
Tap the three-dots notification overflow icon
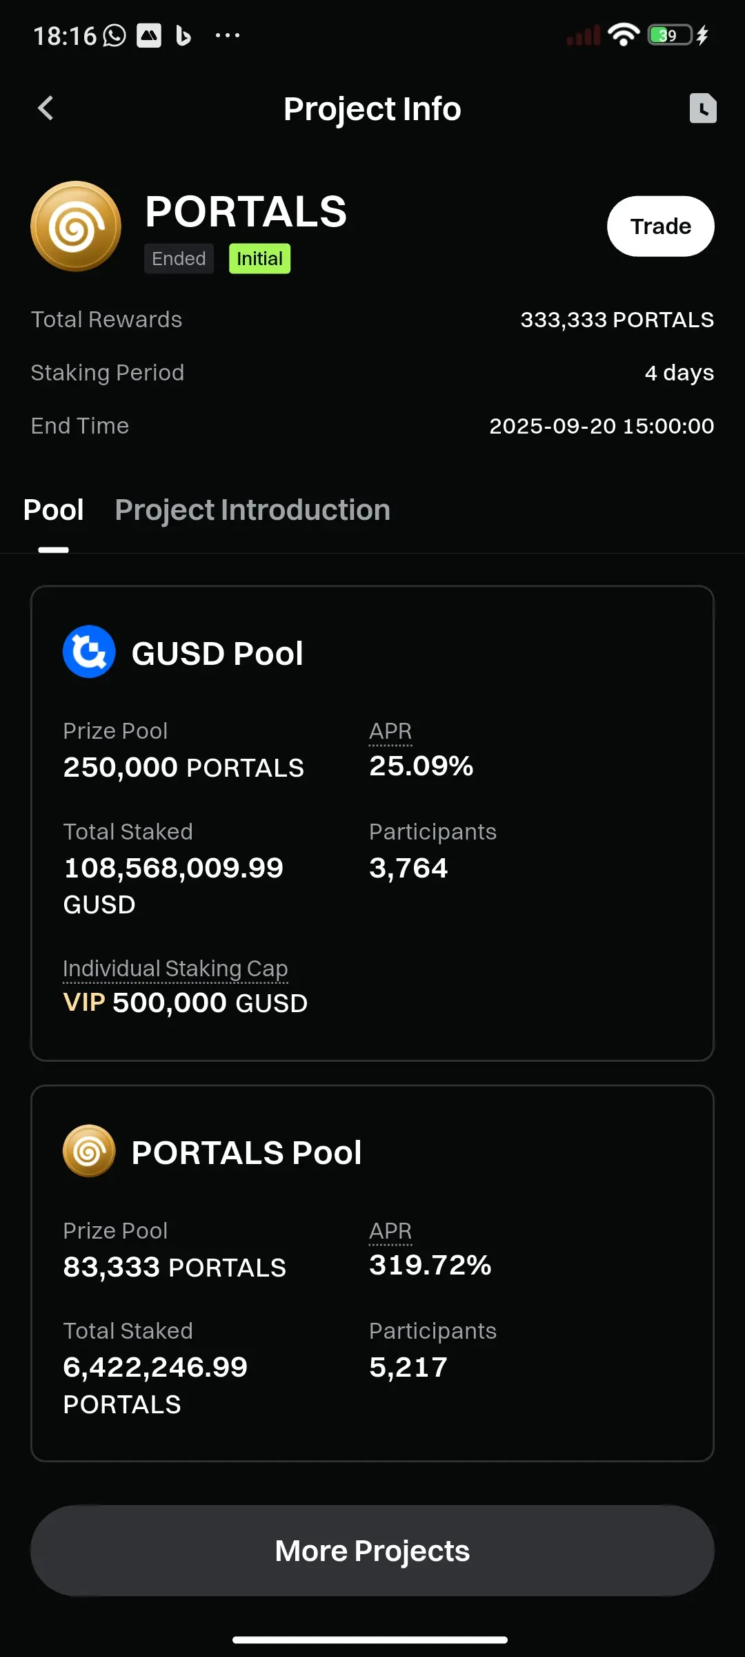click(227, 35)
